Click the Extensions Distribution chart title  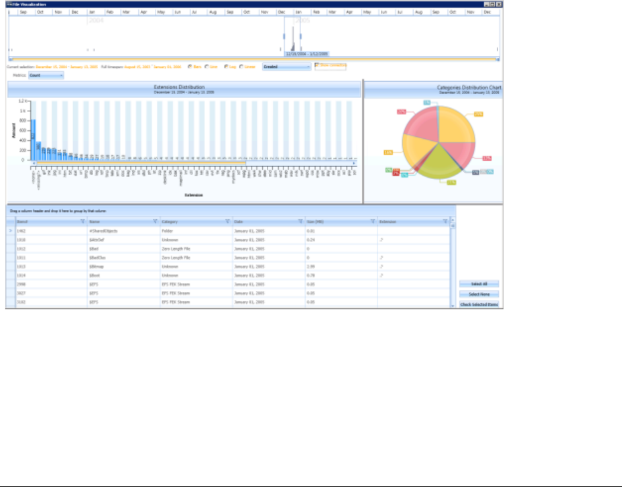pos(179,87)
